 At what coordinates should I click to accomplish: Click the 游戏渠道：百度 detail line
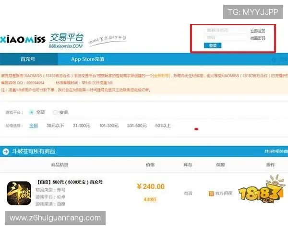click(50, 204)
